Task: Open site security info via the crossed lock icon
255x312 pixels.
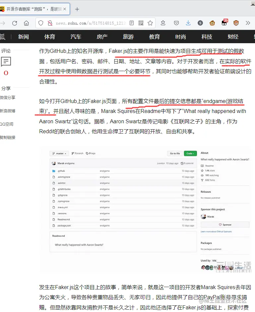Action: [x=50, y=23]
